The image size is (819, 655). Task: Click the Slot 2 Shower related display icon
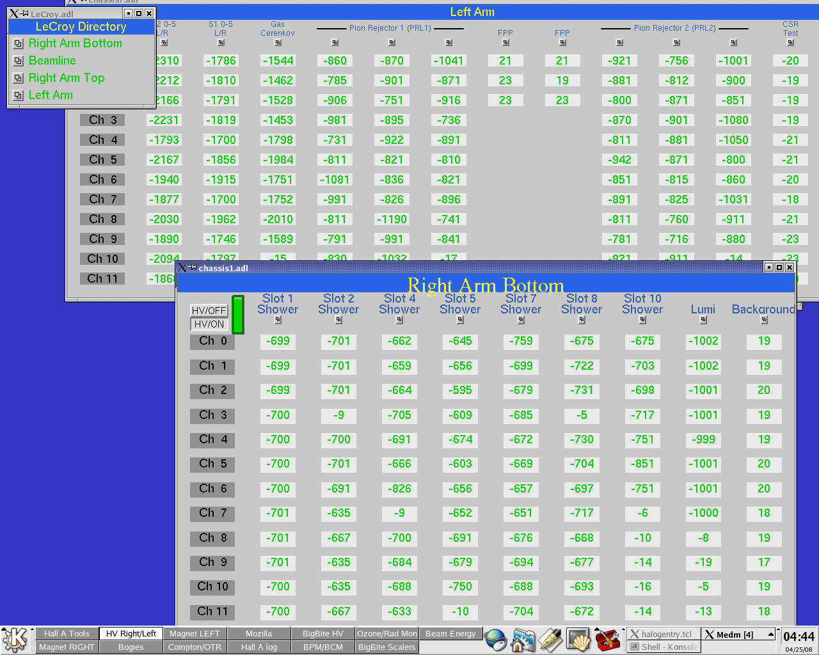338,320
